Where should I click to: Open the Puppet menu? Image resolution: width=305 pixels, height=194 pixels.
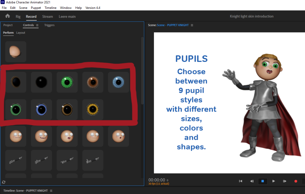[36, 8]
